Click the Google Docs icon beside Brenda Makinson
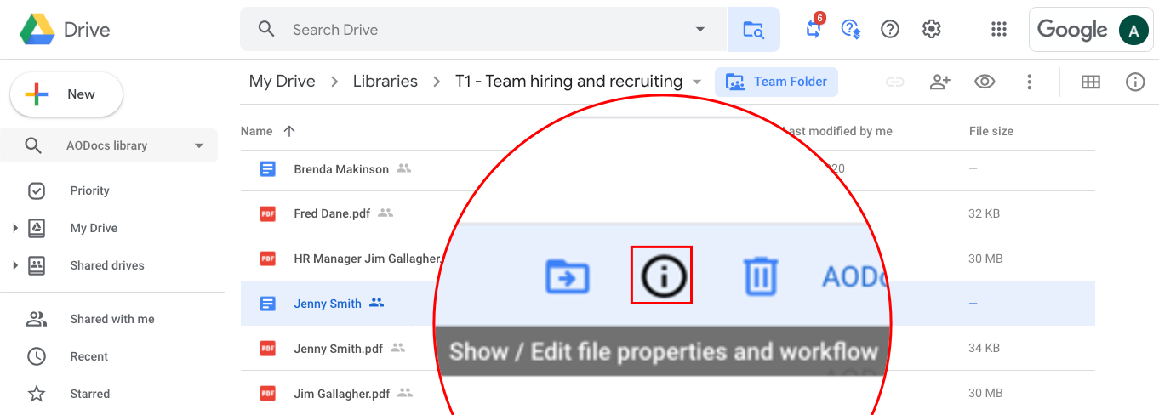Image resolution: width=1159 pixels, height=415 pixels. point(268,169)
